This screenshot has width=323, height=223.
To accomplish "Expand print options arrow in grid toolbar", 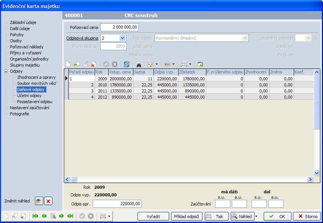I will click(190, 64).
